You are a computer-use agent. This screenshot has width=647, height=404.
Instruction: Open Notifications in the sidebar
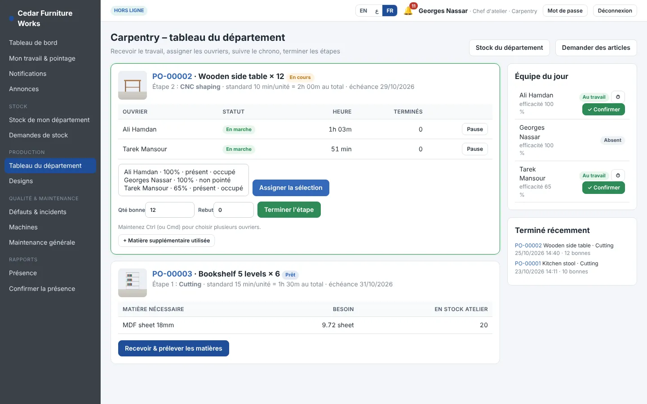50,74
